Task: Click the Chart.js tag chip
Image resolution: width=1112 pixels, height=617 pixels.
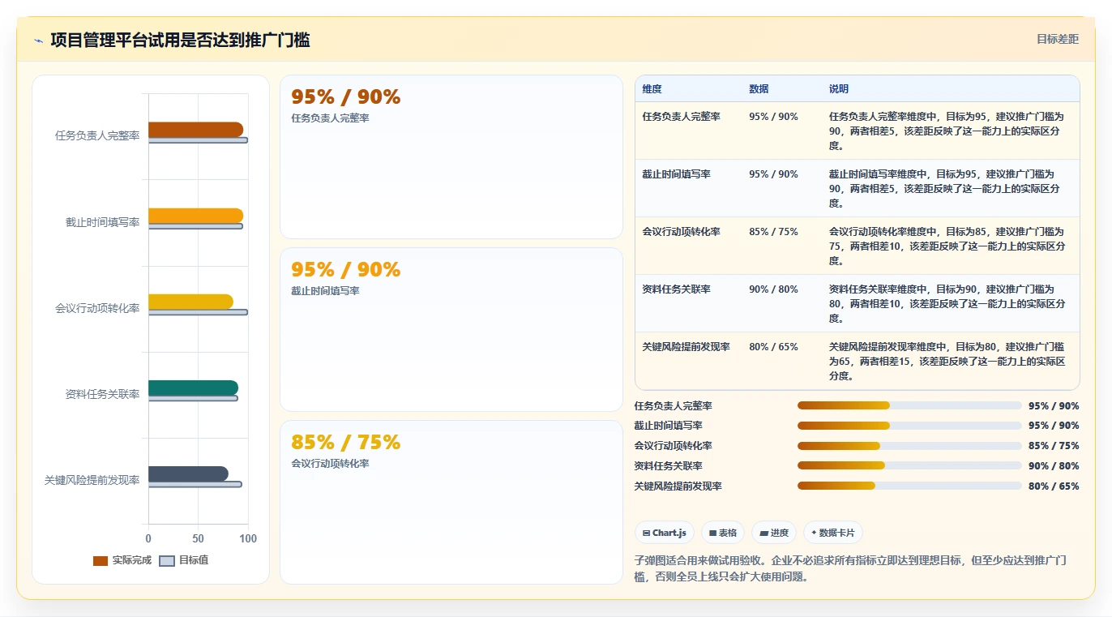Action: (x=665, y=533)
